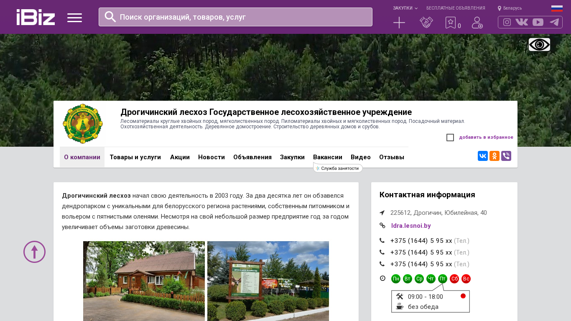Open the Закупки company tab
The width and height of the screenshot is (571, 321).
(292, 157)
